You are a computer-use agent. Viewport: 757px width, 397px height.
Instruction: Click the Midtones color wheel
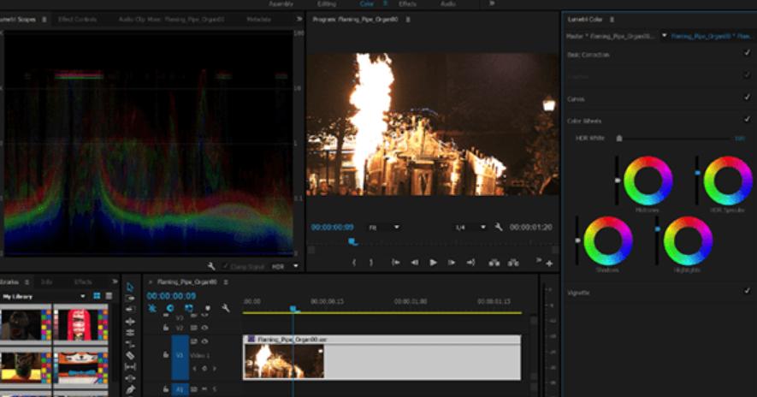coord(648,181)
